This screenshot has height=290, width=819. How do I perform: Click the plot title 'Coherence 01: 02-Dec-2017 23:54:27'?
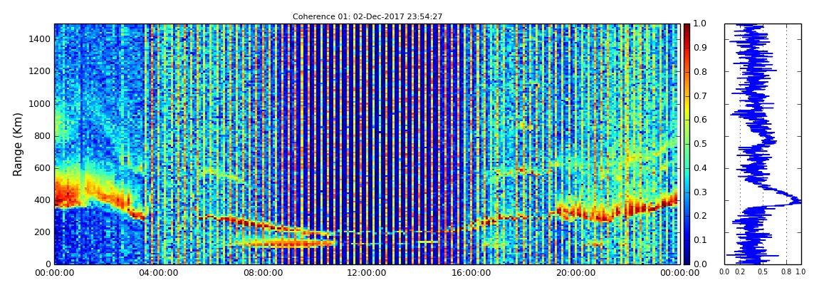[367, 16]
